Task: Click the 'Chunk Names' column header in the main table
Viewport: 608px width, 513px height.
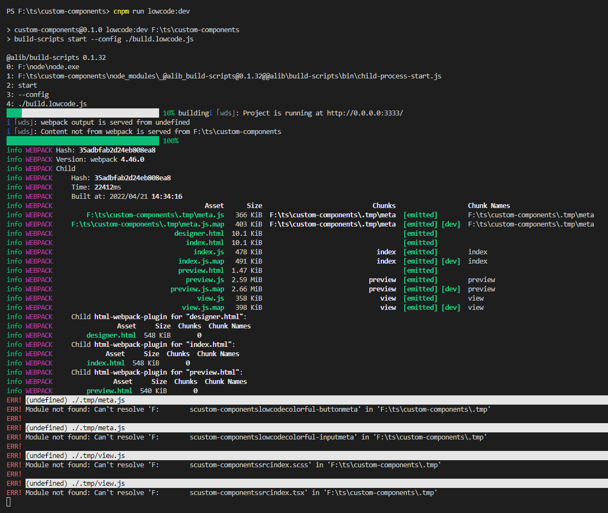Action: [489, 206]
